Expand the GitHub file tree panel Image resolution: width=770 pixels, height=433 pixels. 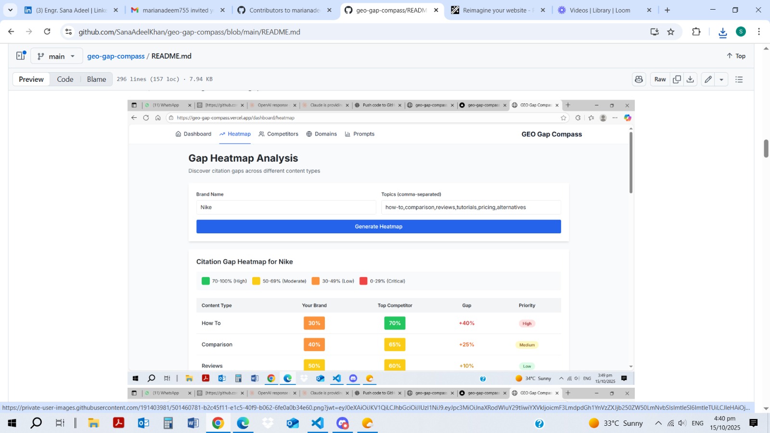click(x=21, y=56)
